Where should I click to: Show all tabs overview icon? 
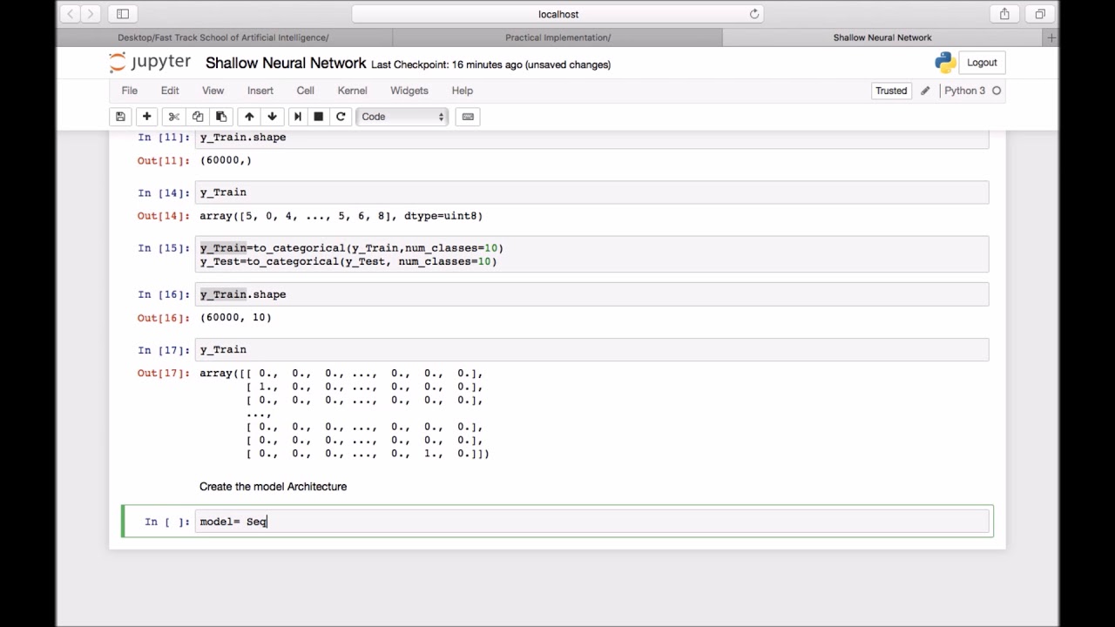tap(1040, 14)
